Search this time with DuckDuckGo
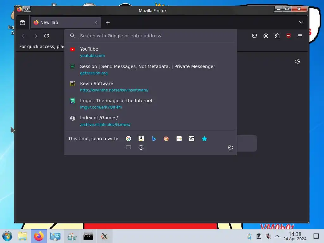 click(166, 139)
